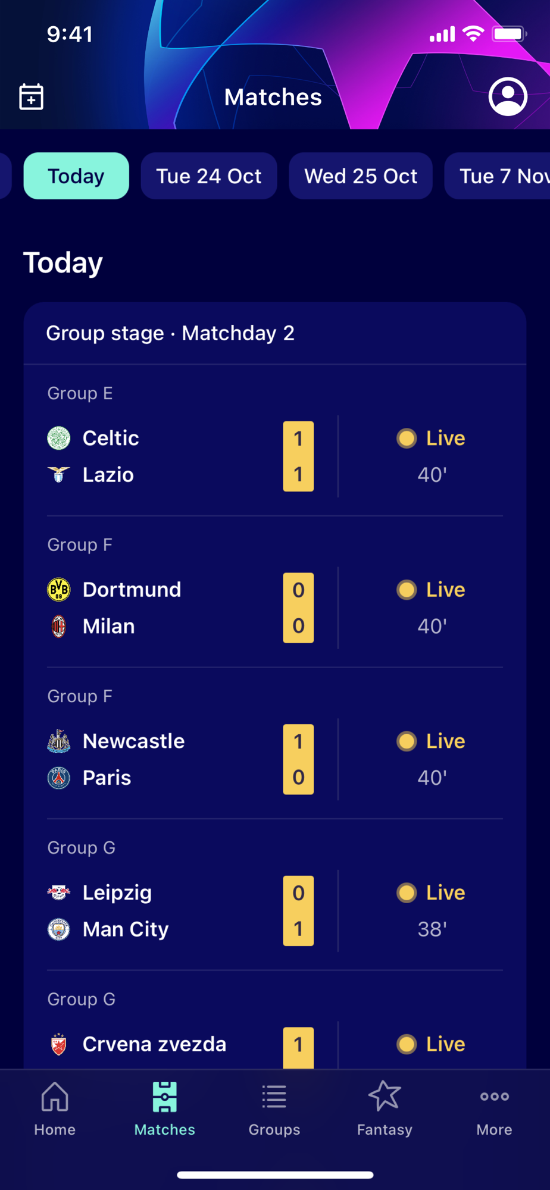Tap the Celtic club crest
Image resolution: width=550 pixels, height=1190 pixels.
pos(59,439)
